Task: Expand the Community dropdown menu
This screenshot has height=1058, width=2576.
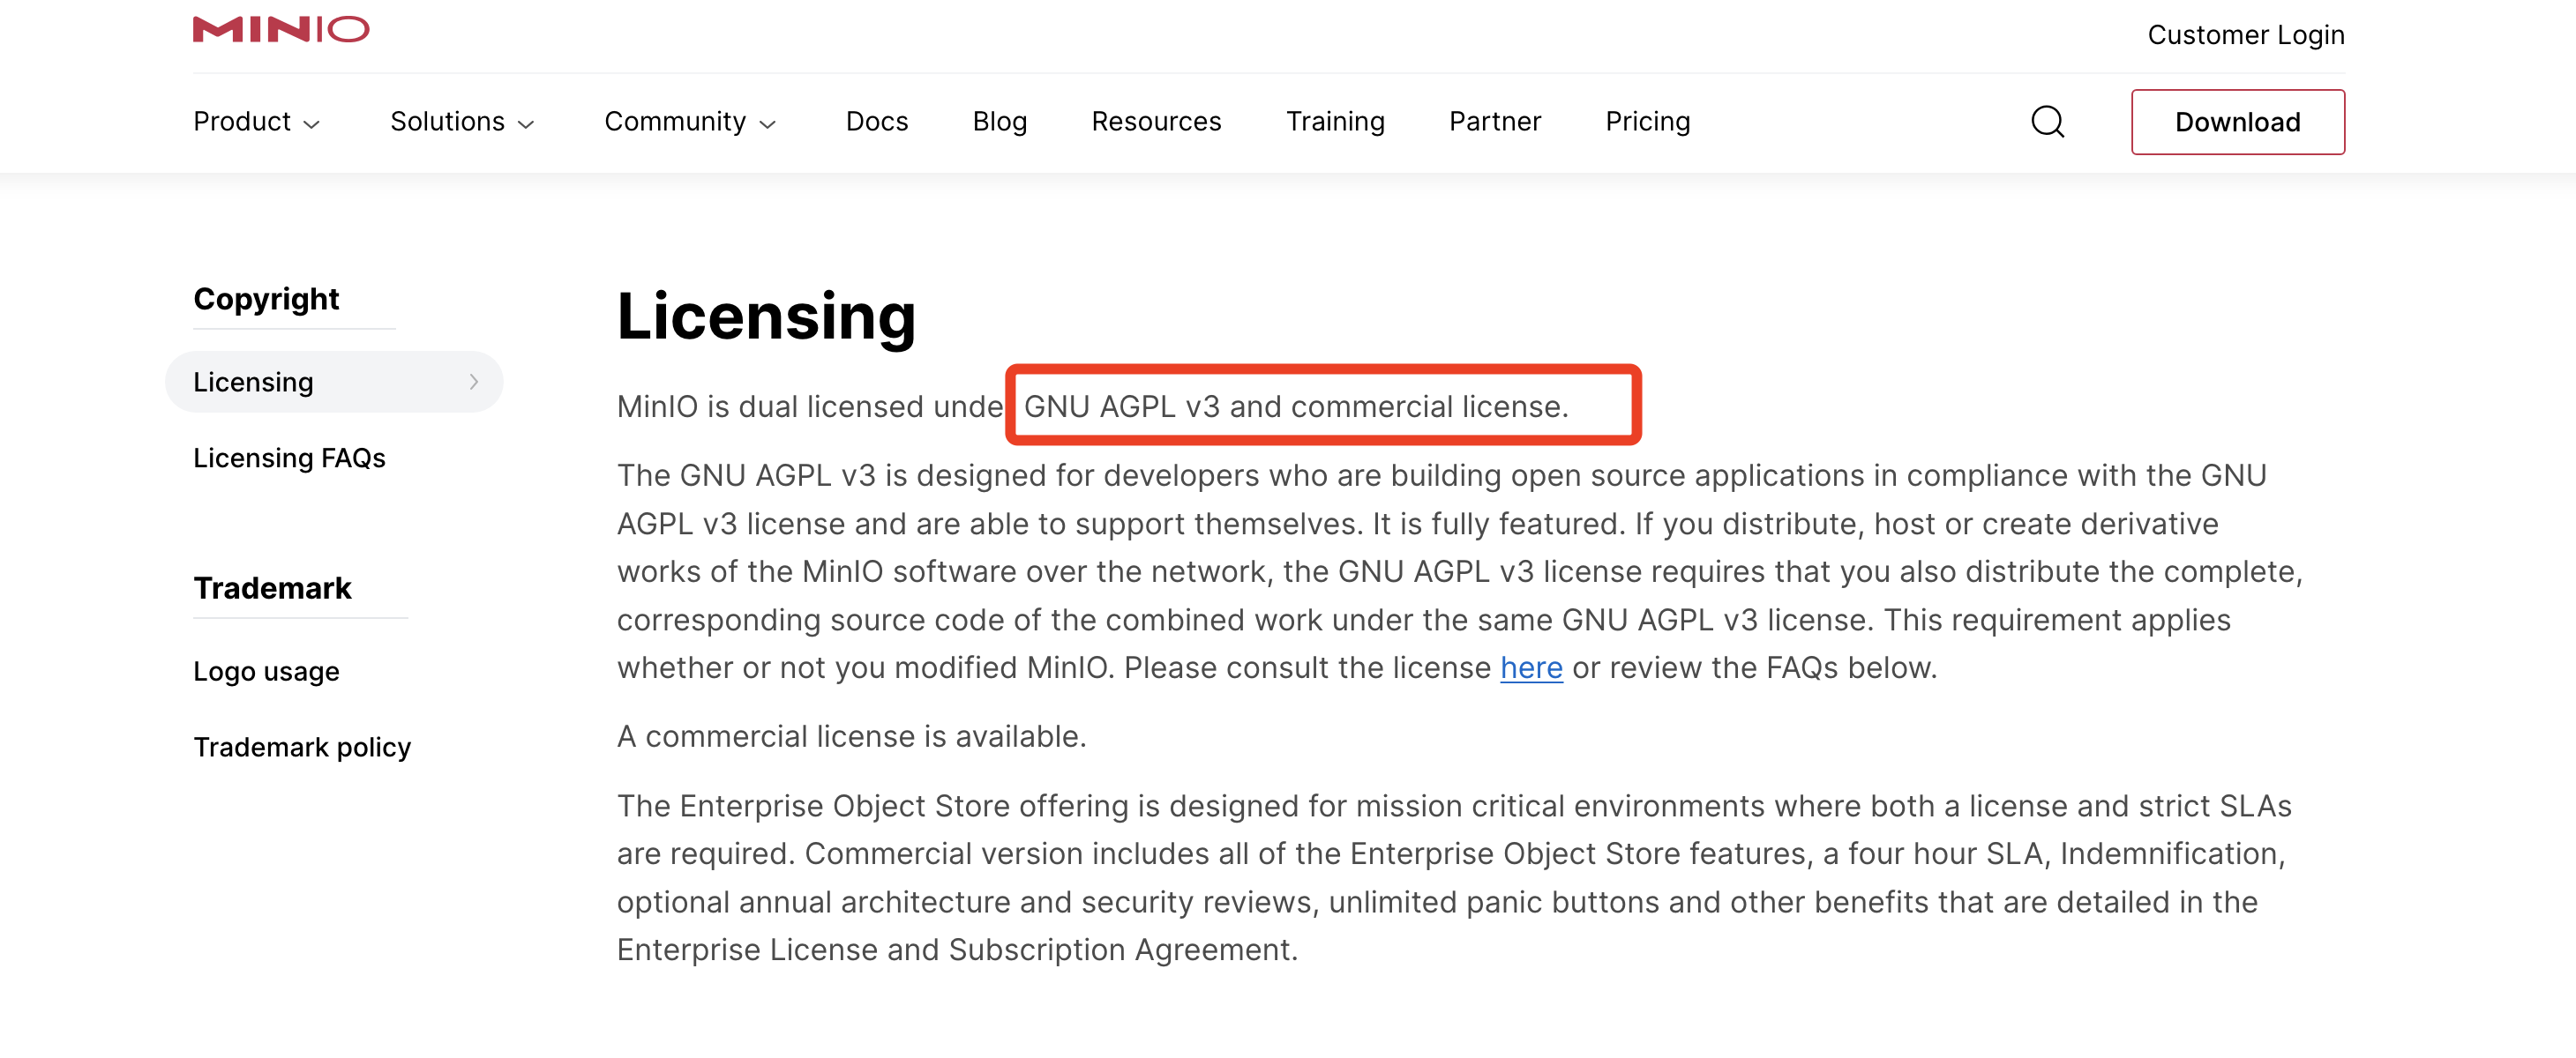Action: (x=691, y=122)
